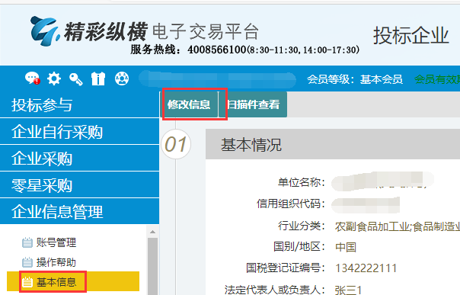The height and width of the screenshot is (295, 460).
Task: Click the key password icon
Action: coord(76,79)
